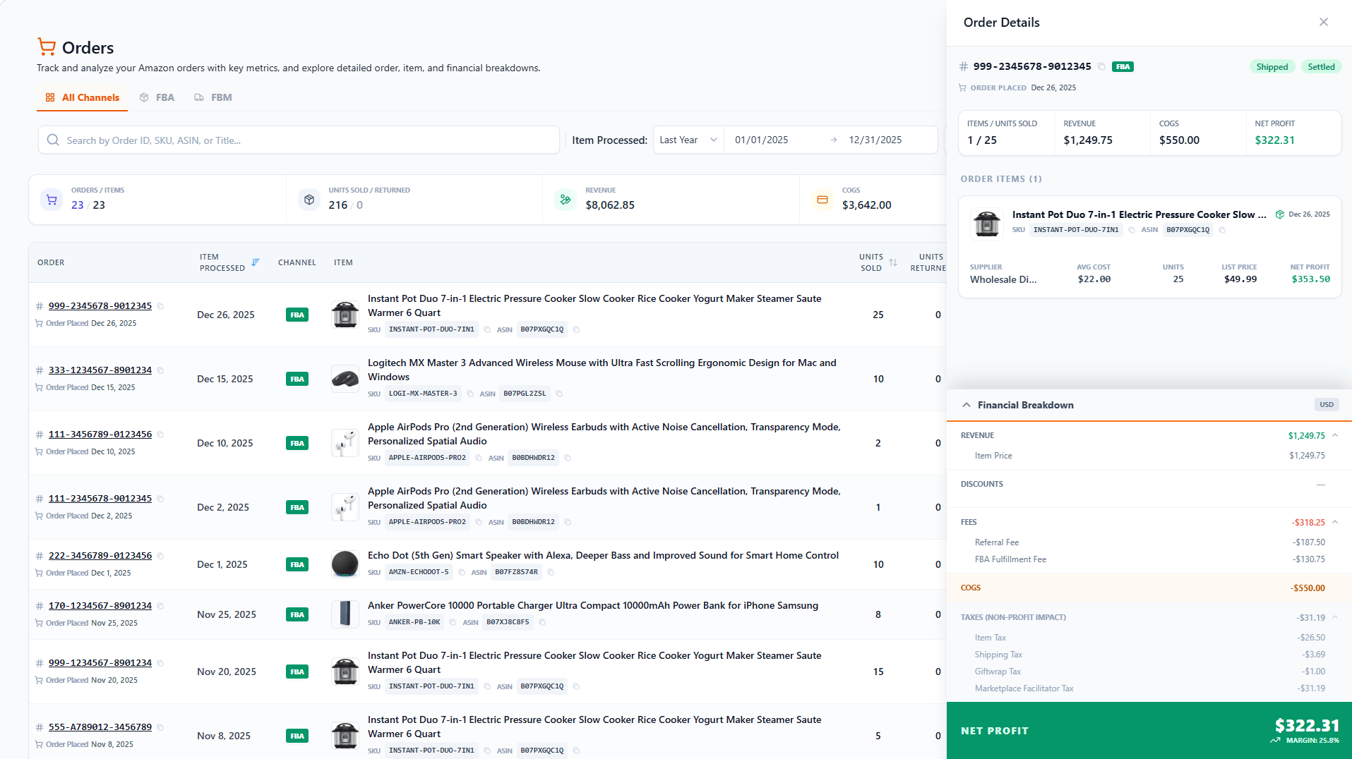Close the Order Details panel

(1323, 23)
